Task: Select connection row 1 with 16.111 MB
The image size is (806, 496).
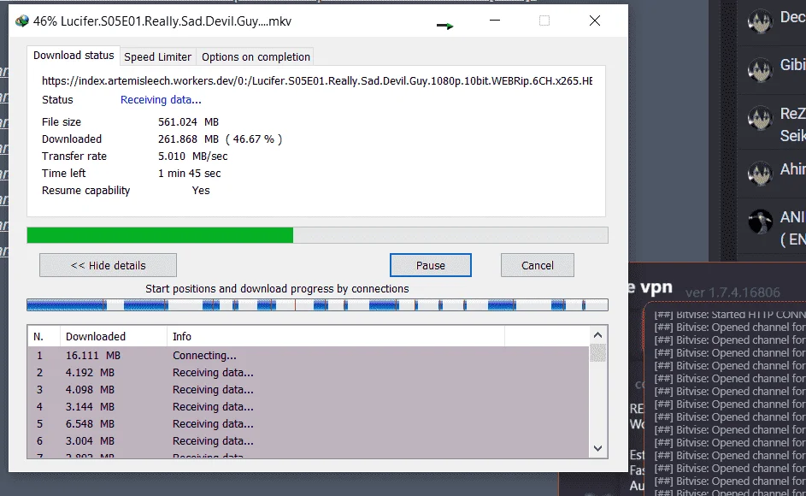Action: coord(308,356)
